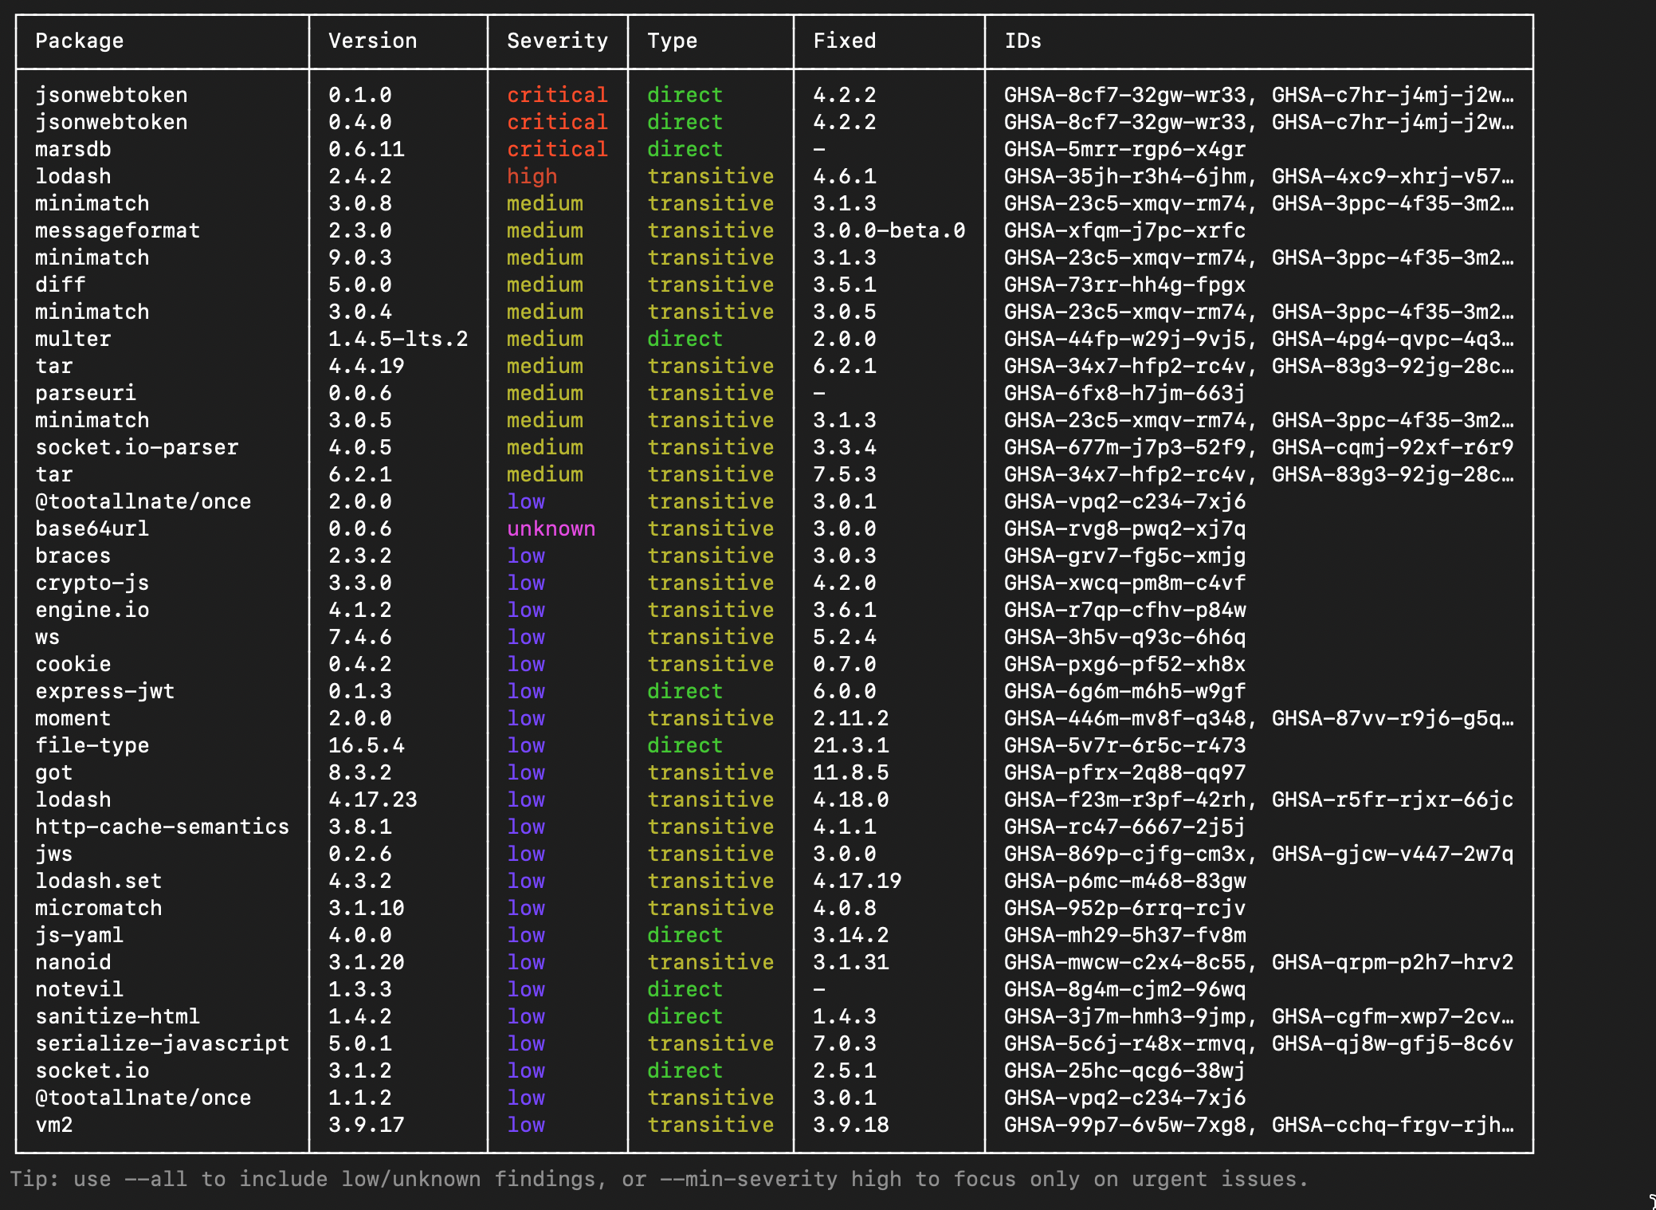Click version 0.6.11 of marsdb
1656x1210 pixels.
point(367,149)
